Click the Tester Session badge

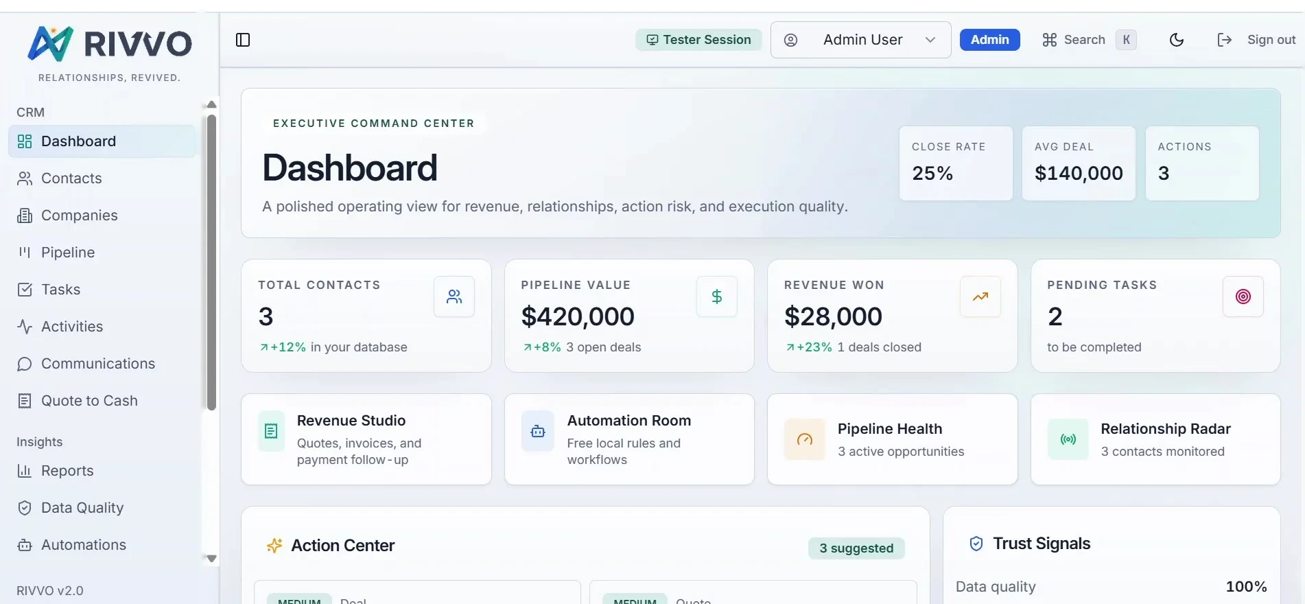pyautogui.click(x=698, y=40)
